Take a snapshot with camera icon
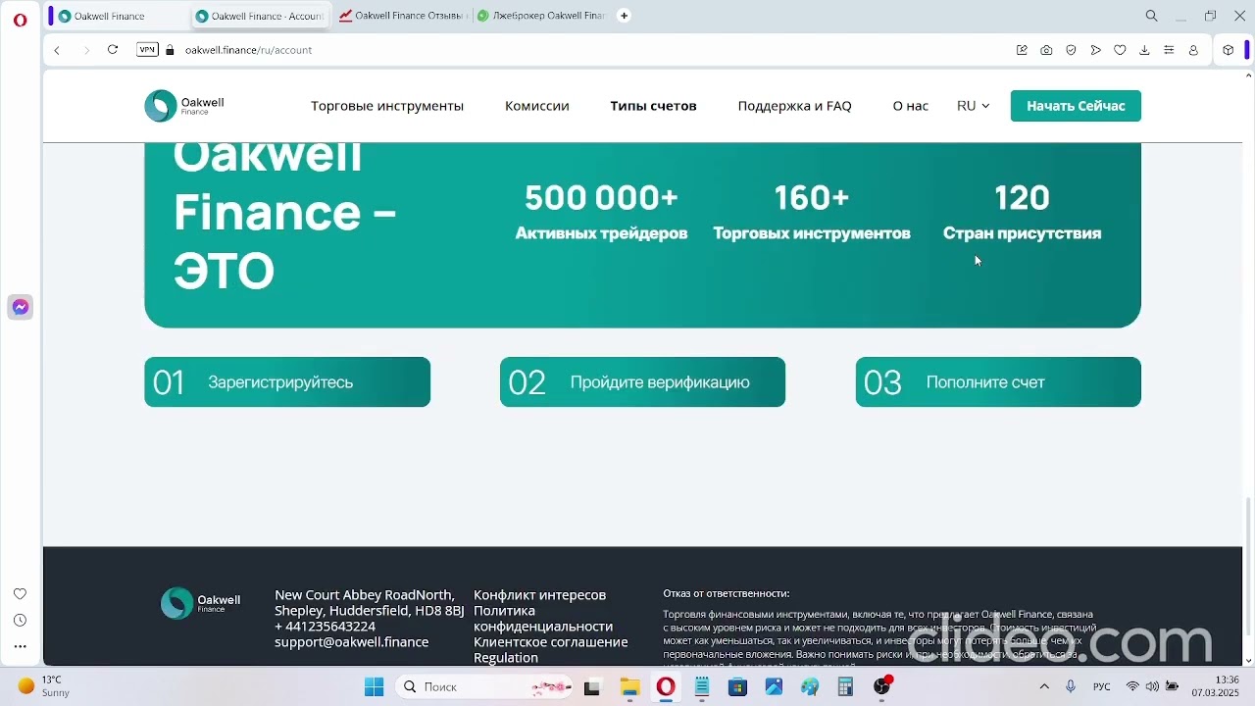Image resolution: width=1255 pixels, height=706 pixels. coord(1046,50)
